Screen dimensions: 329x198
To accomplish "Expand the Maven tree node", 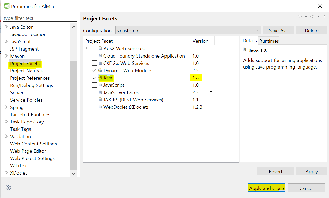I will (x=7, y=56).
